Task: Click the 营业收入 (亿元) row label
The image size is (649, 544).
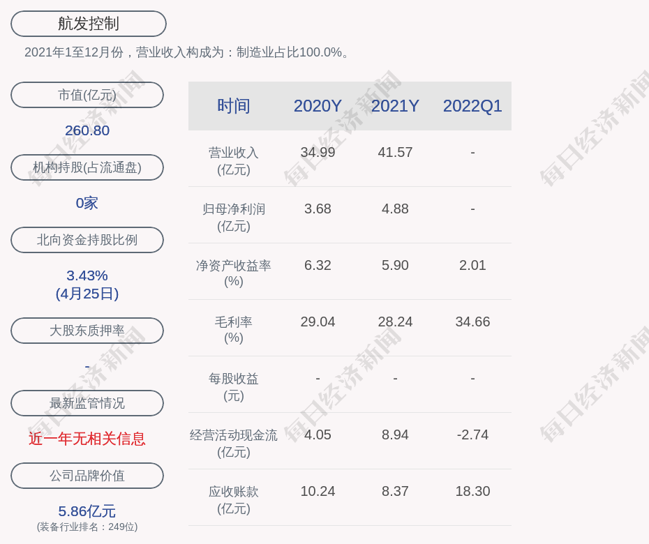Action: click(x=234, y=161)
